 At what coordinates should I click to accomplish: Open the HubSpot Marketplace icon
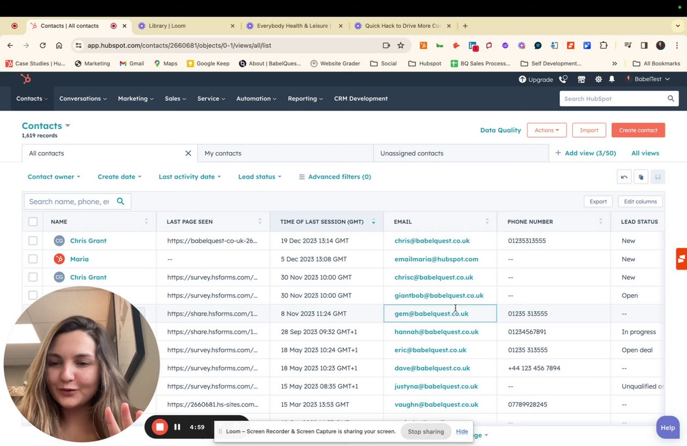(x=581, y=79)
